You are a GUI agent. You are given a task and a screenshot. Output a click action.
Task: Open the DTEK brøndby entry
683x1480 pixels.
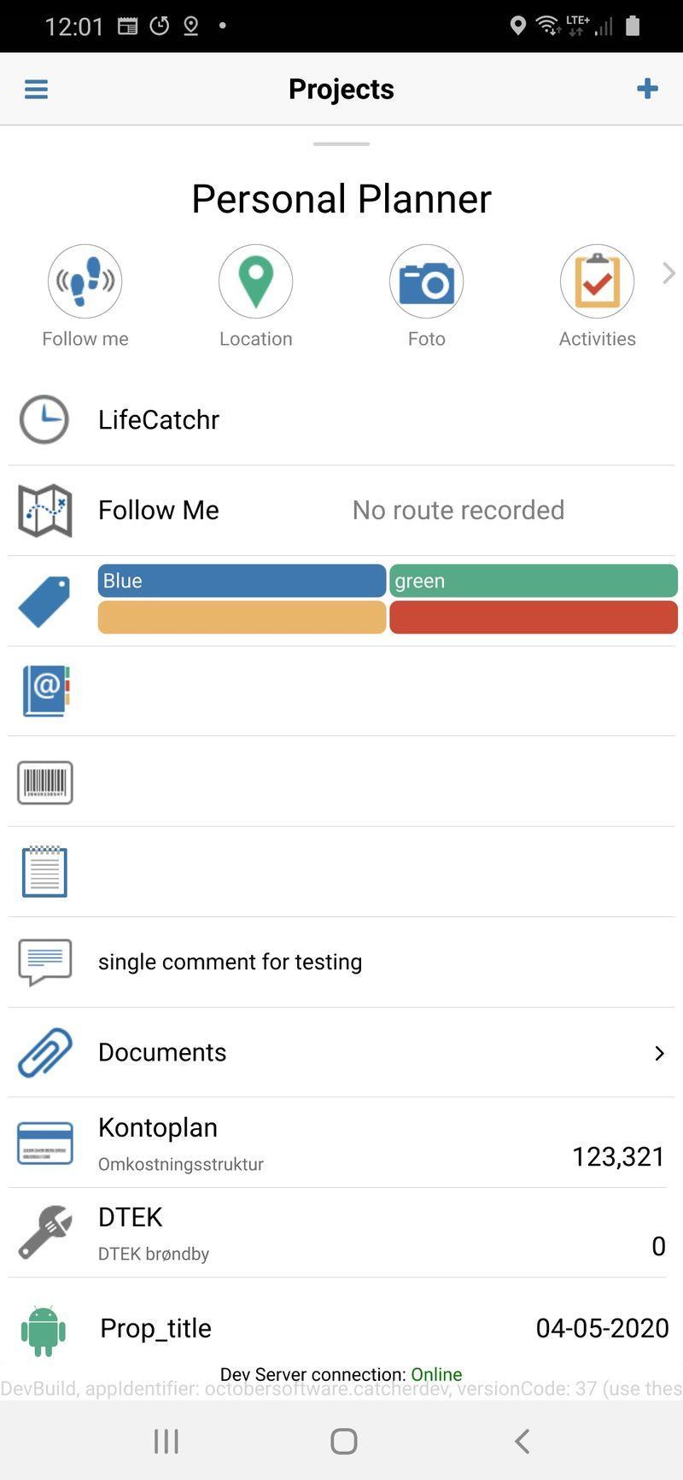pos(341,1233)
